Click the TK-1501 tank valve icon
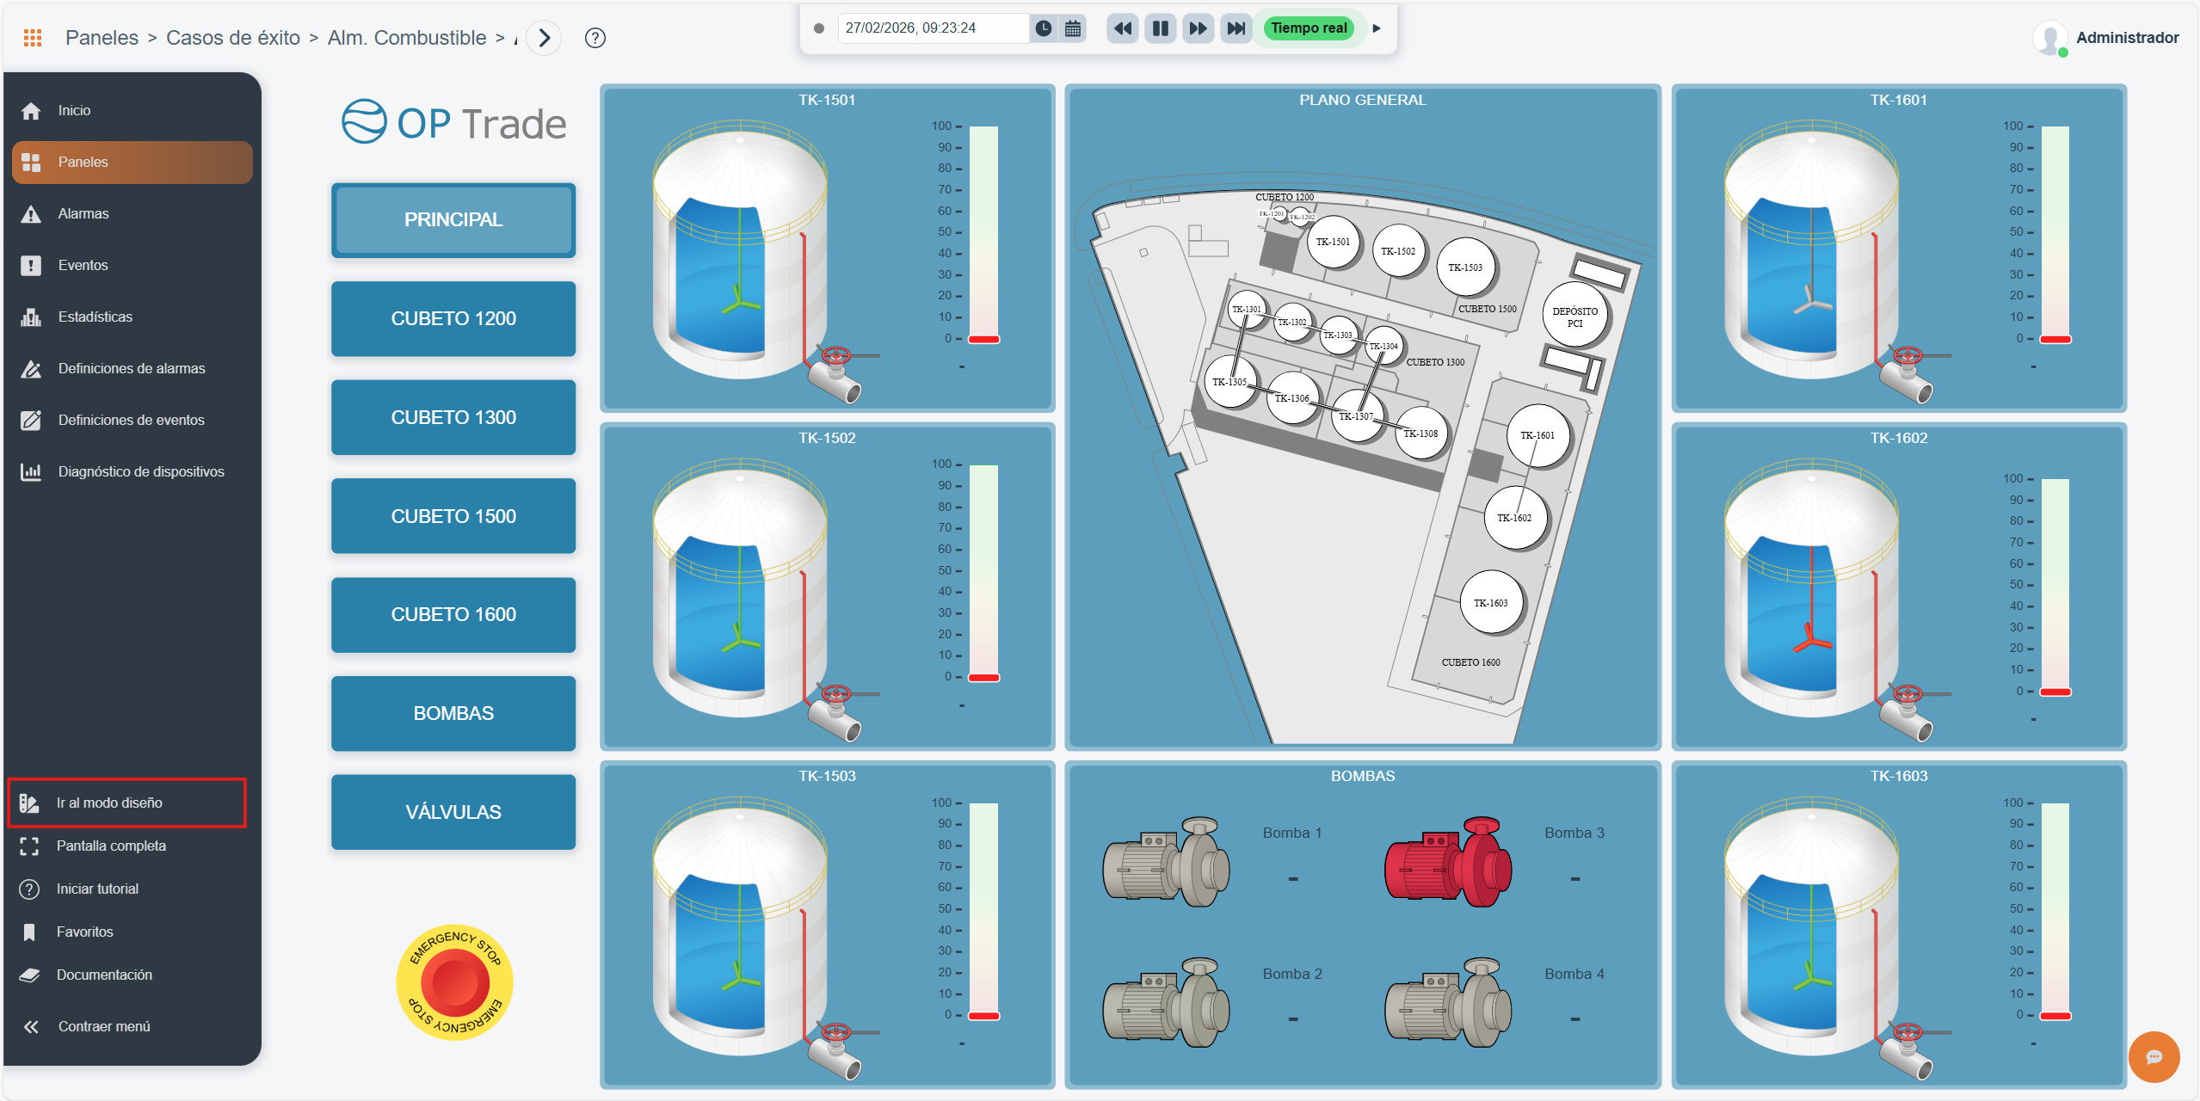 (x=835, y=372)
